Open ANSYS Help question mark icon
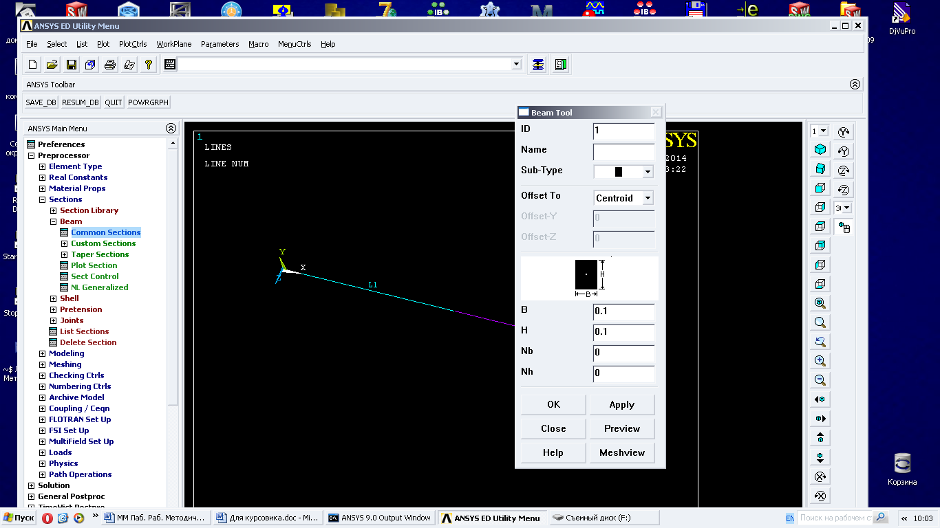Viewport: 940px width, 528px height. [x=148, y=65]
